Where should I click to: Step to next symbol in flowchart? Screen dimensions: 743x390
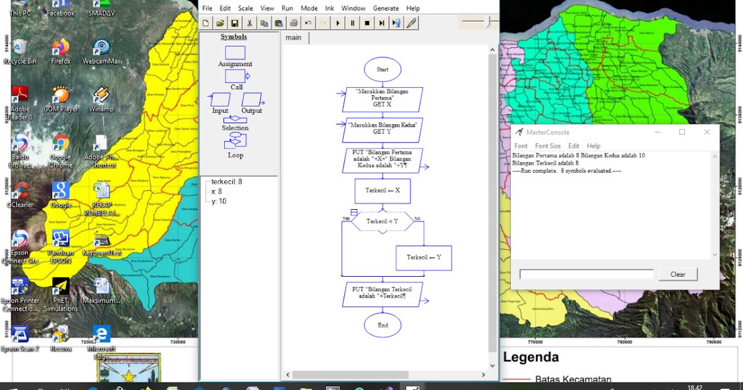pyautogui.click(x=381, y=23)
